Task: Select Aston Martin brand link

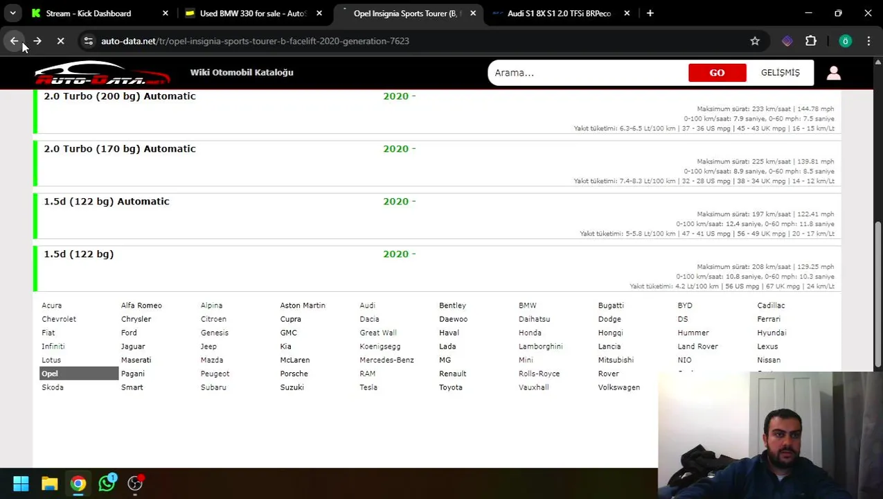Action: (x=303, y=306)
